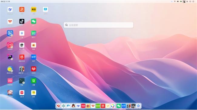Click the volume icon in top bar
Viewport: 197px width, 110px height.
[178, 2]
